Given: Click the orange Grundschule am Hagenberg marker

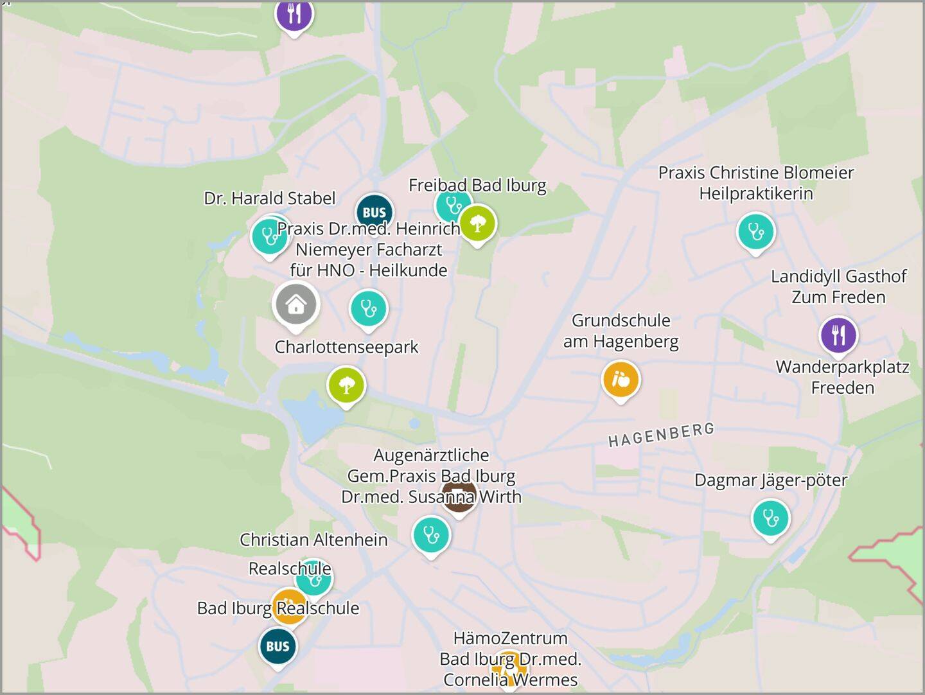Looking at the screenshot, I should (x=621, y=380).
